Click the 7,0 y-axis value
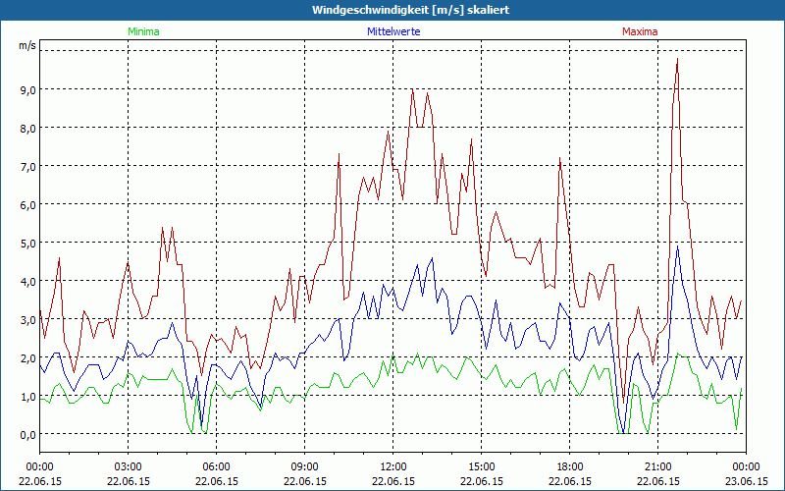The height and width of the screenshot is (491, 785). coord(28,167)
